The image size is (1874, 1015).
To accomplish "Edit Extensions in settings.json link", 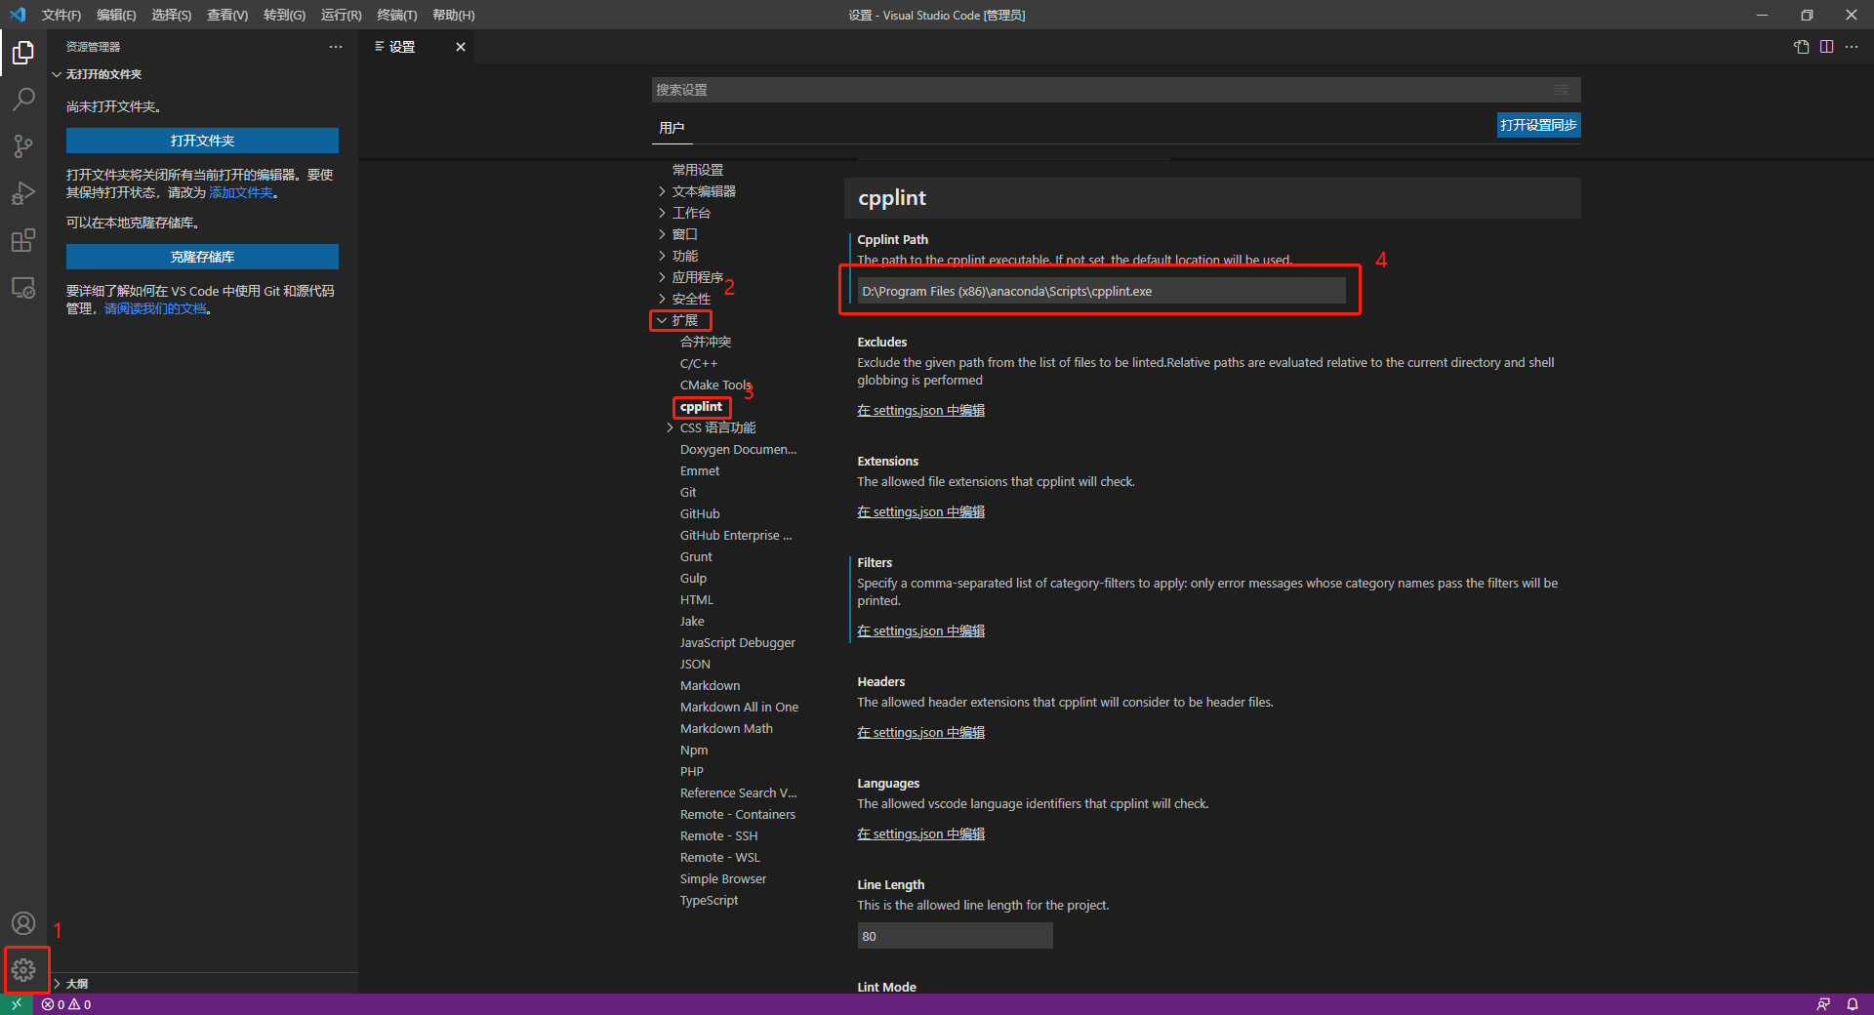I will [x=920, y=512].
